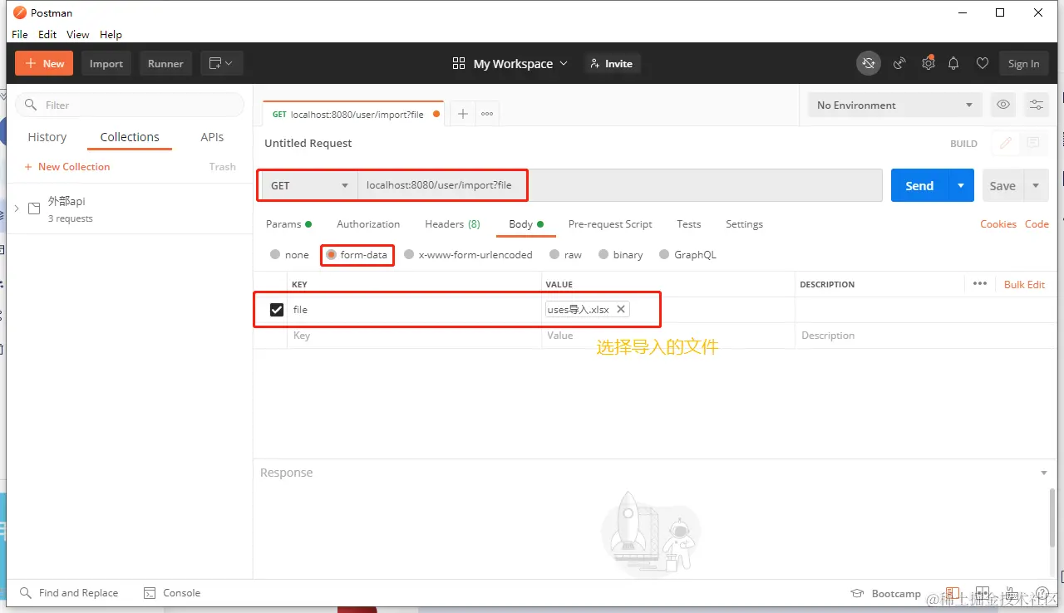This screenshot has width=1064, height=613.
Task: Open the No Environment dropdown
Action: (x=894, y=105)
